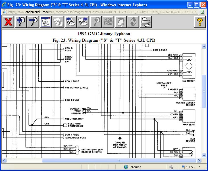Open the zoom level 100% dropdown arrow
Viewport: 208px width, 171px height.
tap(199, 167)
